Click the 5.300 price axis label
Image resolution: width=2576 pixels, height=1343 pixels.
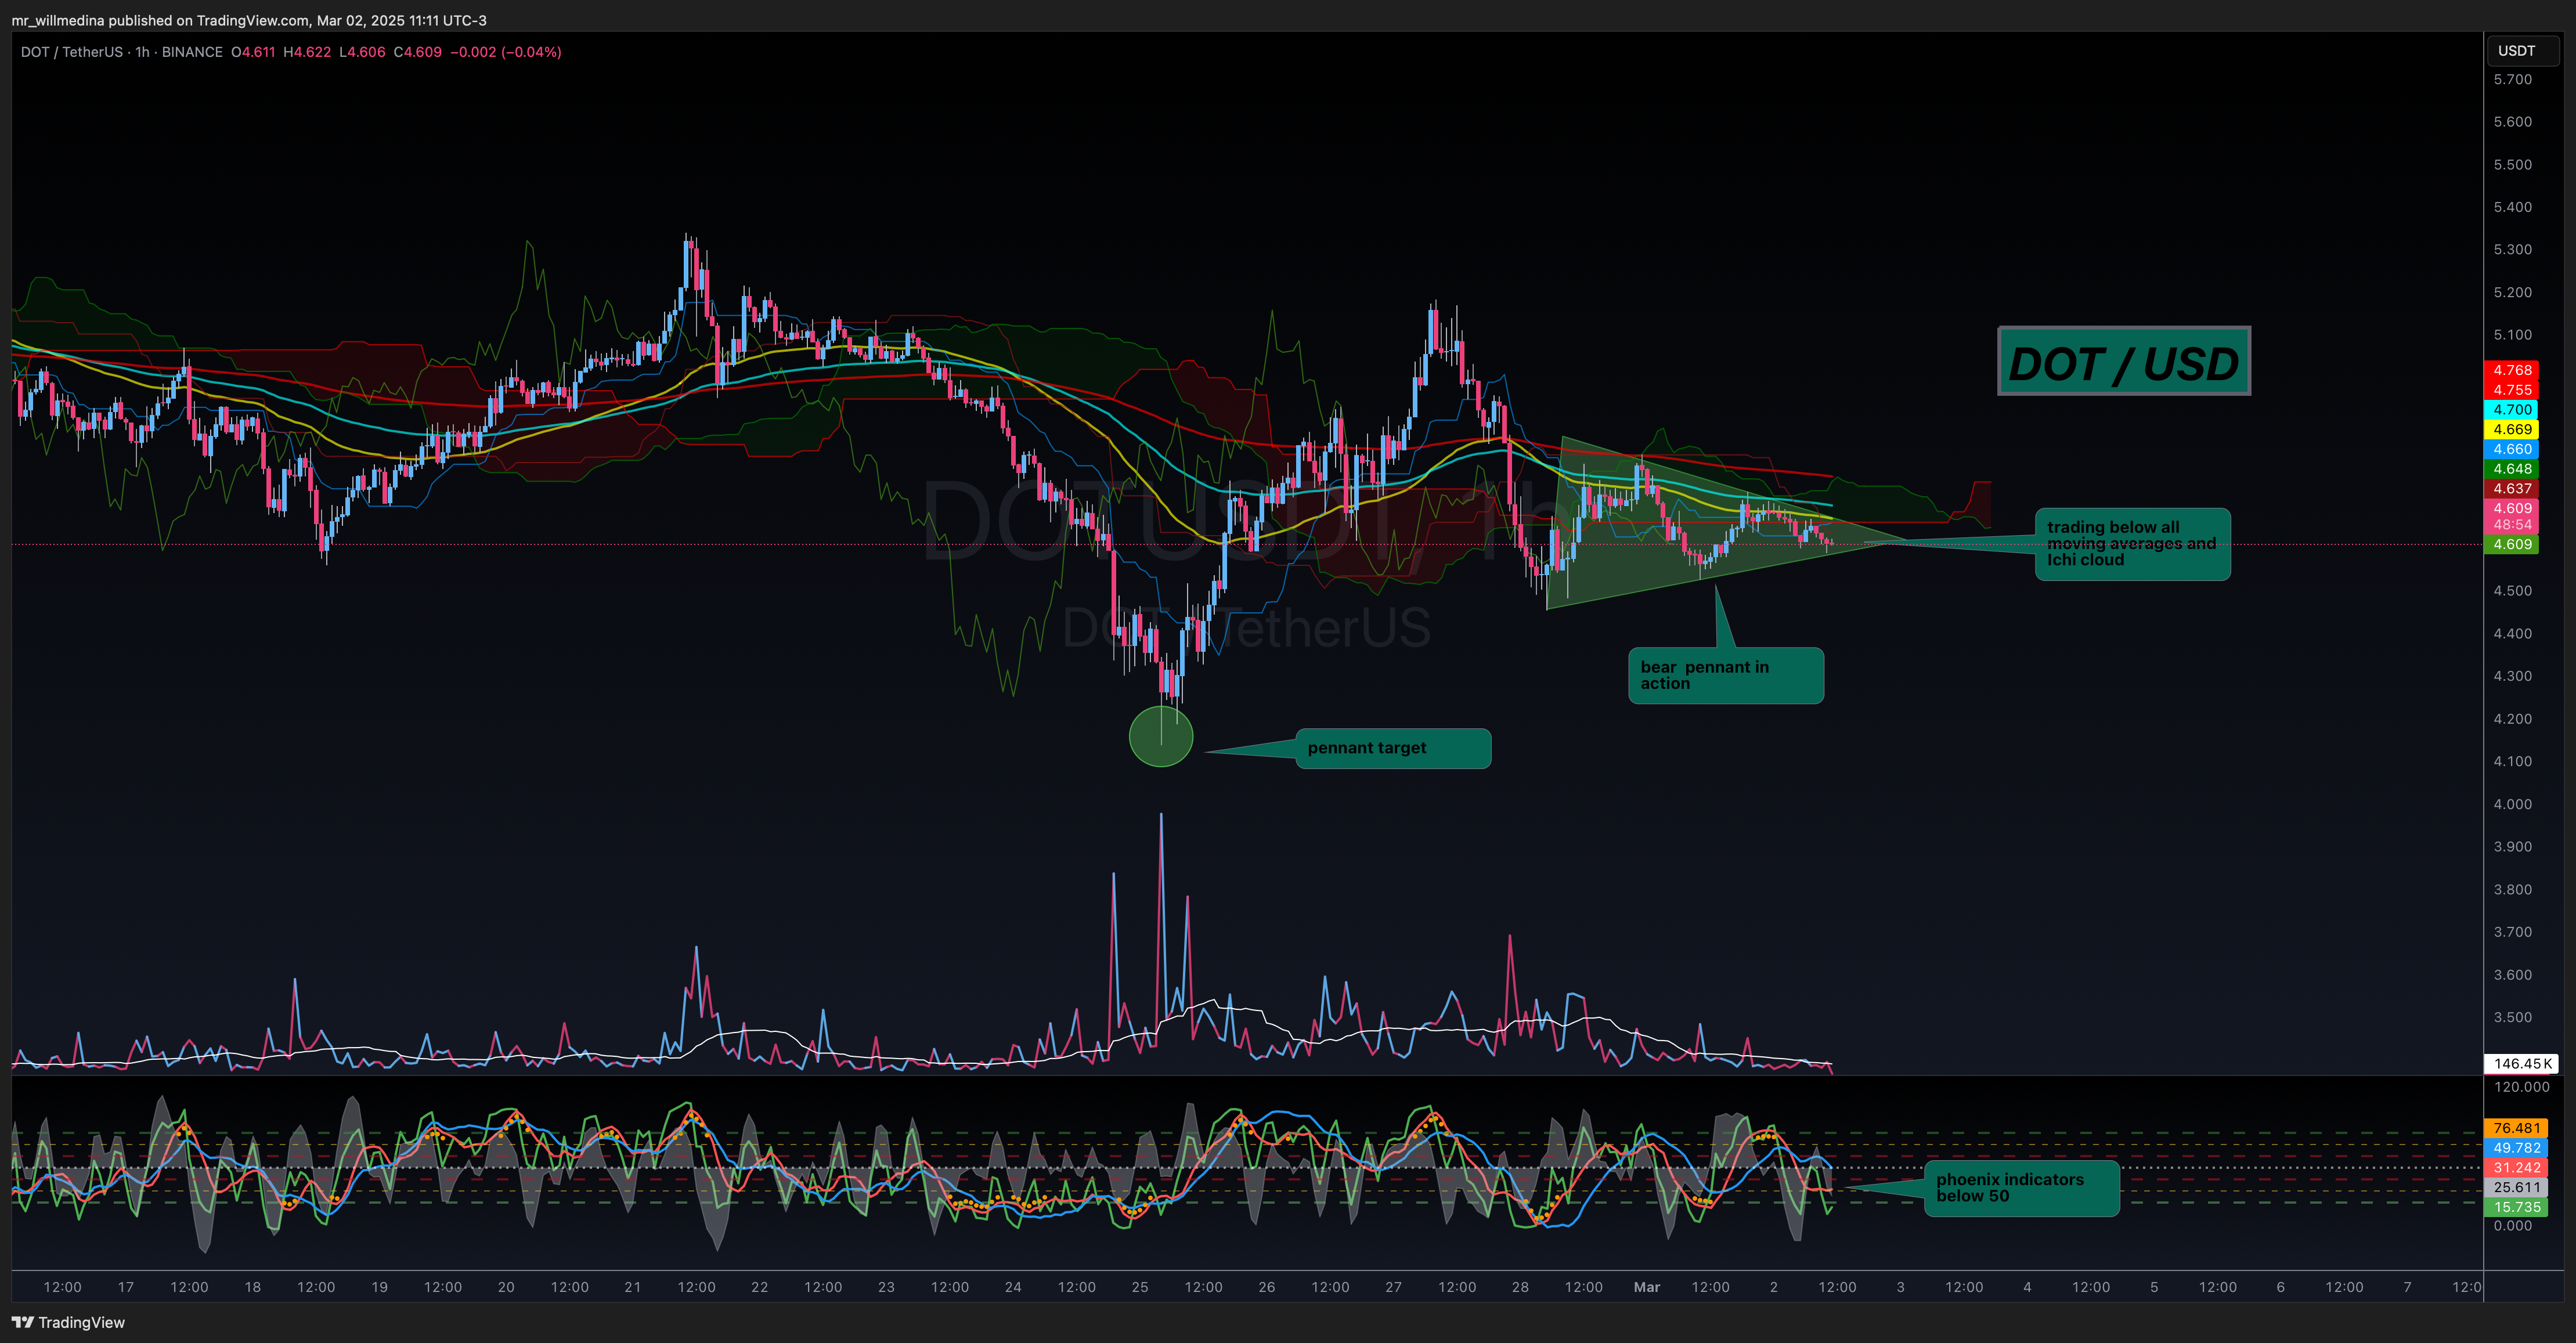2513,250
